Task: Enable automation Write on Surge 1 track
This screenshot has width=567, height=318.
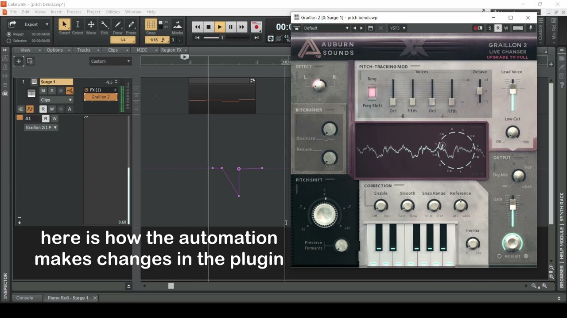Action: point(52,109)
